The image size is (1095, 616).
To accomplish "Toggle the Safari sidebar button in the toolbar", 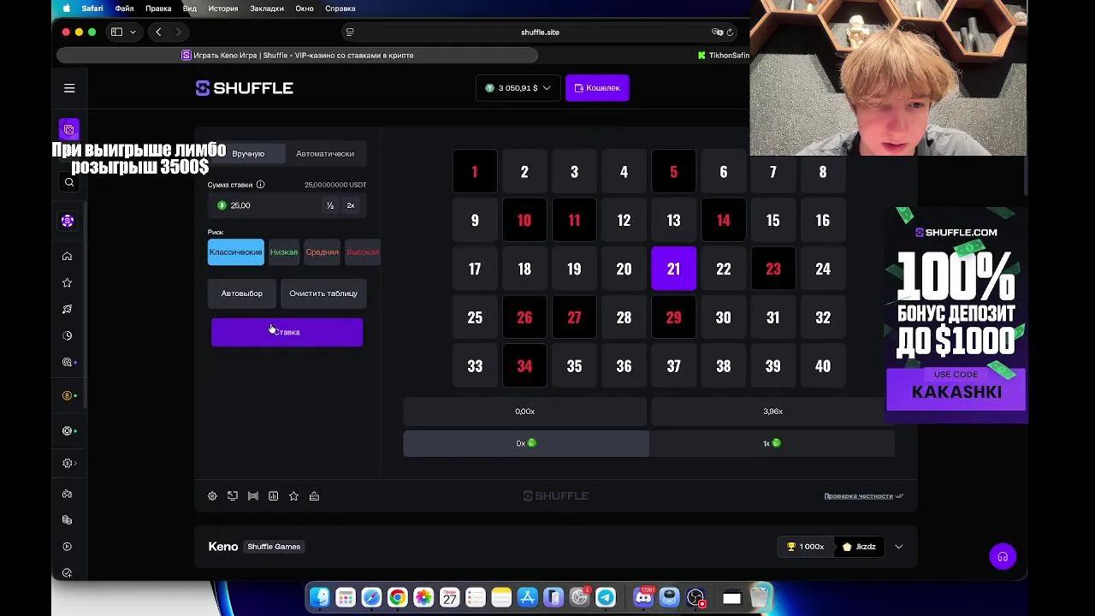I will tap(116, 33).
